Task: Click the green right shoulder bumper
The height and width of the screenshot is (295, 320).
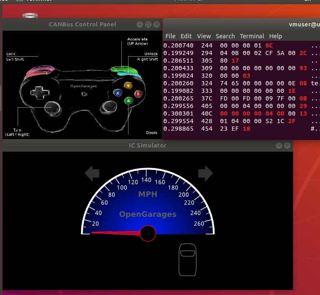Action: (124, 69)
